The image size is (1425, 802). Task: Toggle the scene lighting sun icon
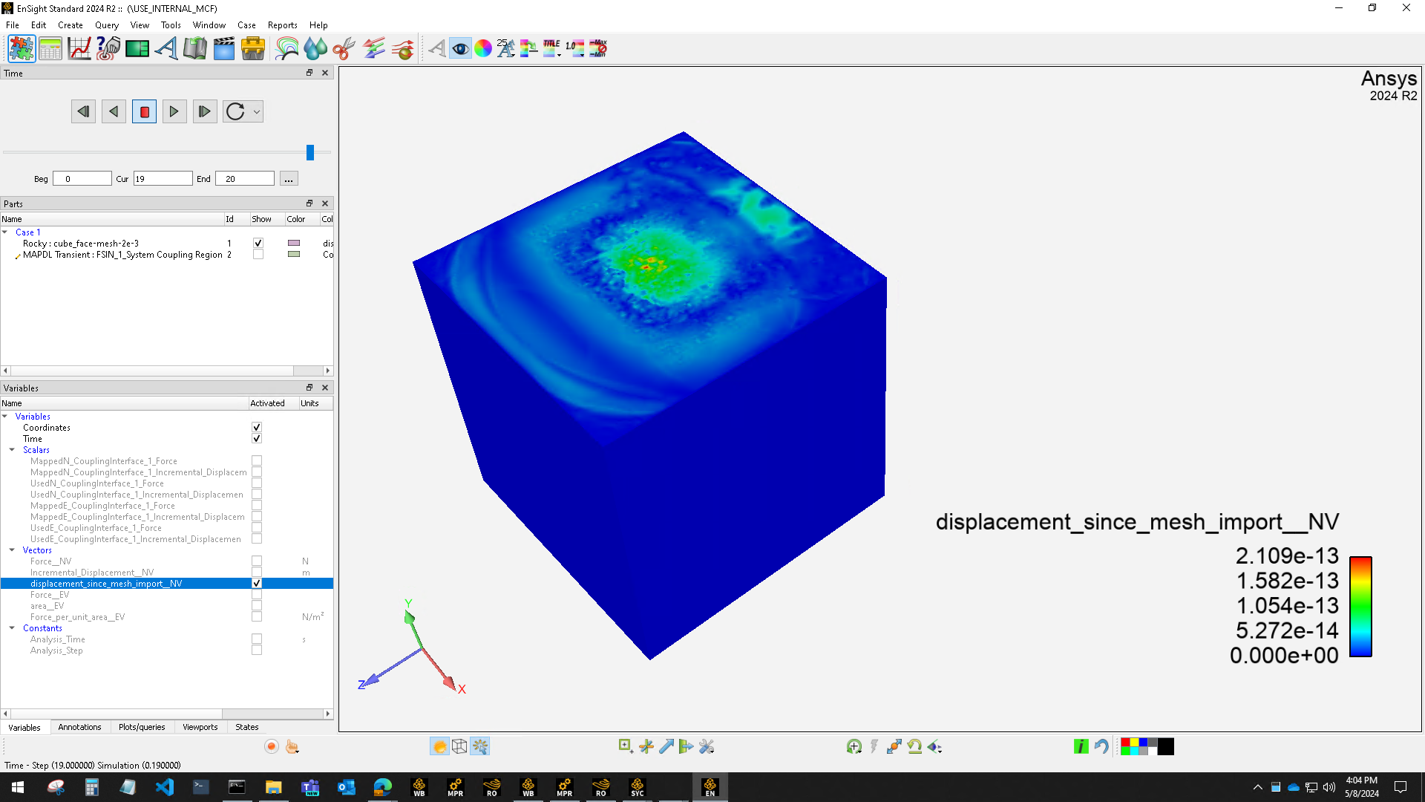pos(440,746)
